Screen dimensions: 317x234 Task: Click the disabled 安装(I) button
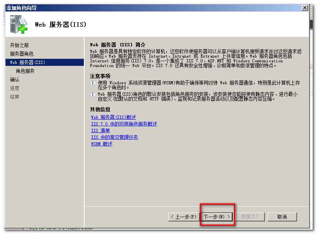[x=250, y=217]
